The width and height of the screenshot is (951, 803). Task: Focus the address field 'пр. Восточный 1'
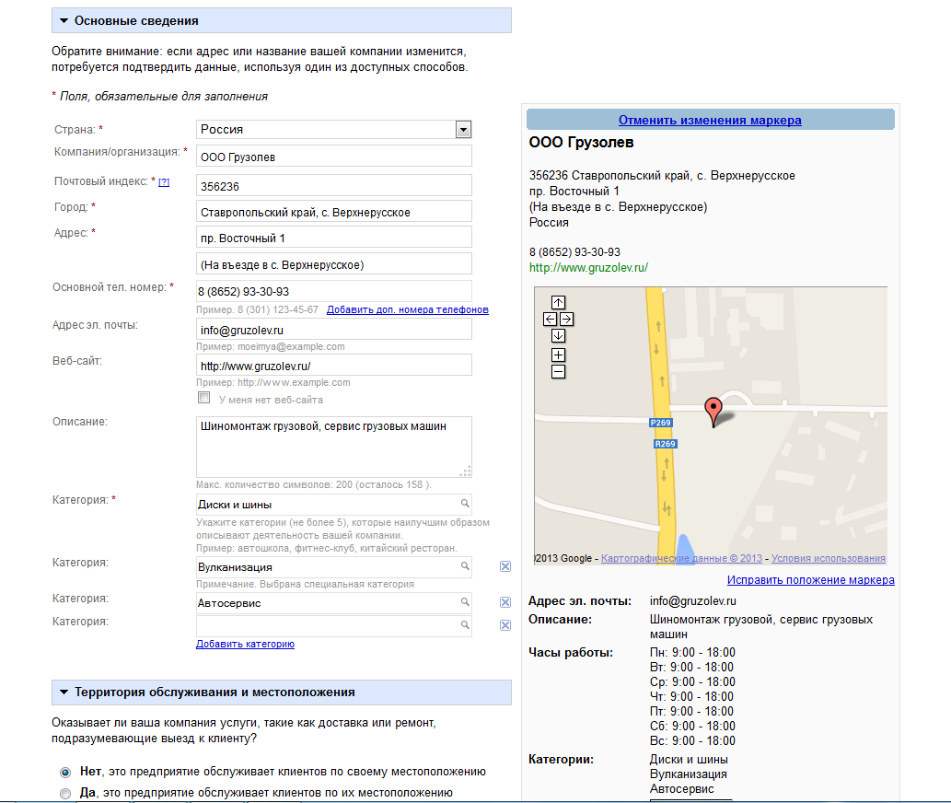pos(334,238)
